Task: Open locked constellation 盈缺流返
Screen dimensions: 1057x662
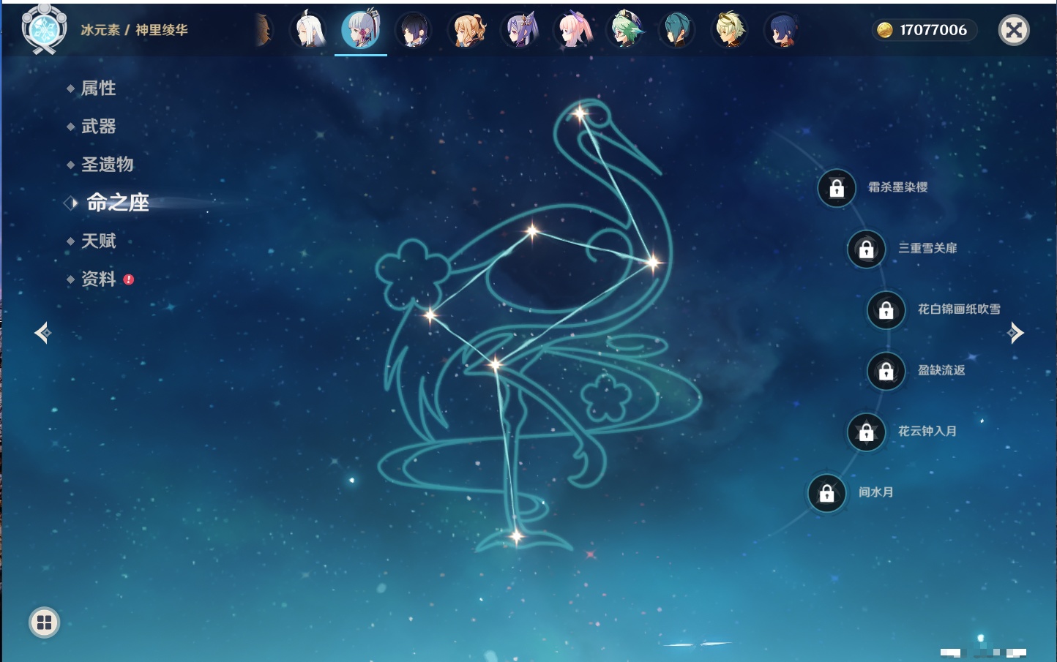Action: [x=886, y=372]
